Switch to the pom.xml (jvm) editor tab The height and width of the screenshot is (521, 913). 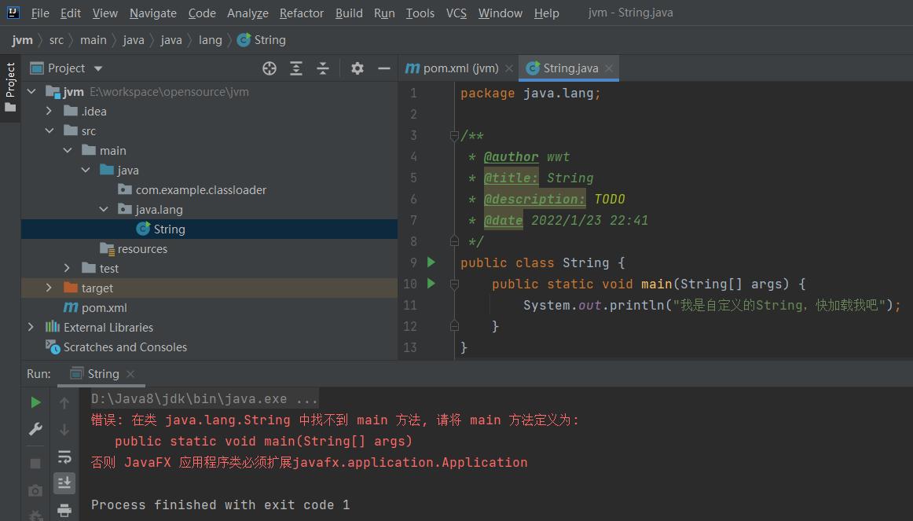click(460, 68)
